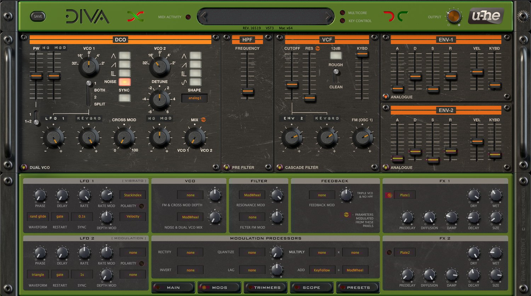
Task: Click the OUTPUT volume knob
Action: point(454,16)
